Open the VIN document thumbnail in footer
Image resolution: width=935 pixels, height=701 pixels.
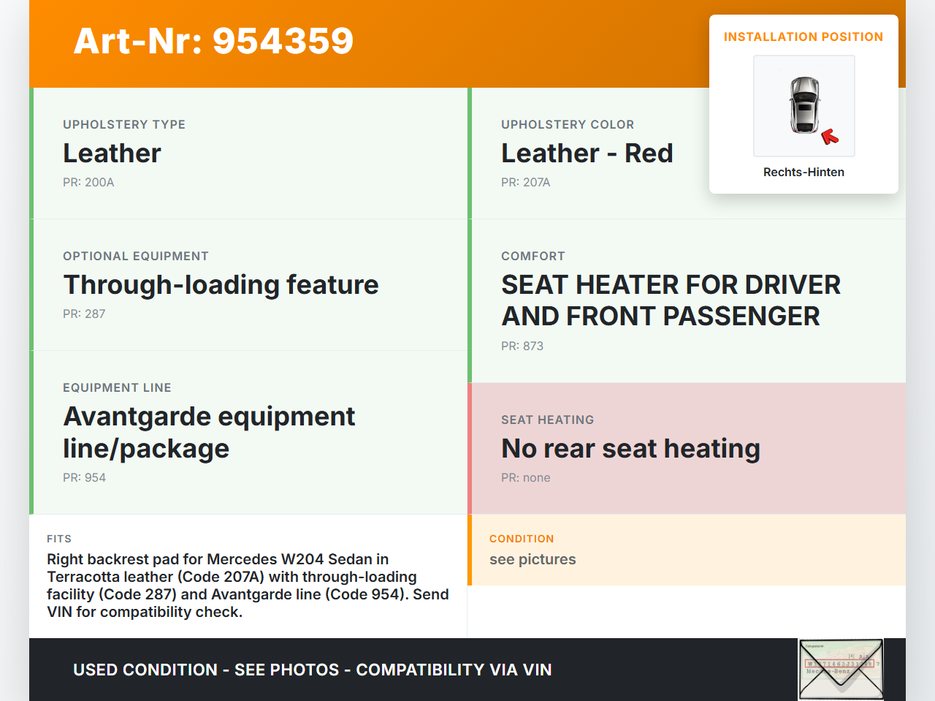841,670
